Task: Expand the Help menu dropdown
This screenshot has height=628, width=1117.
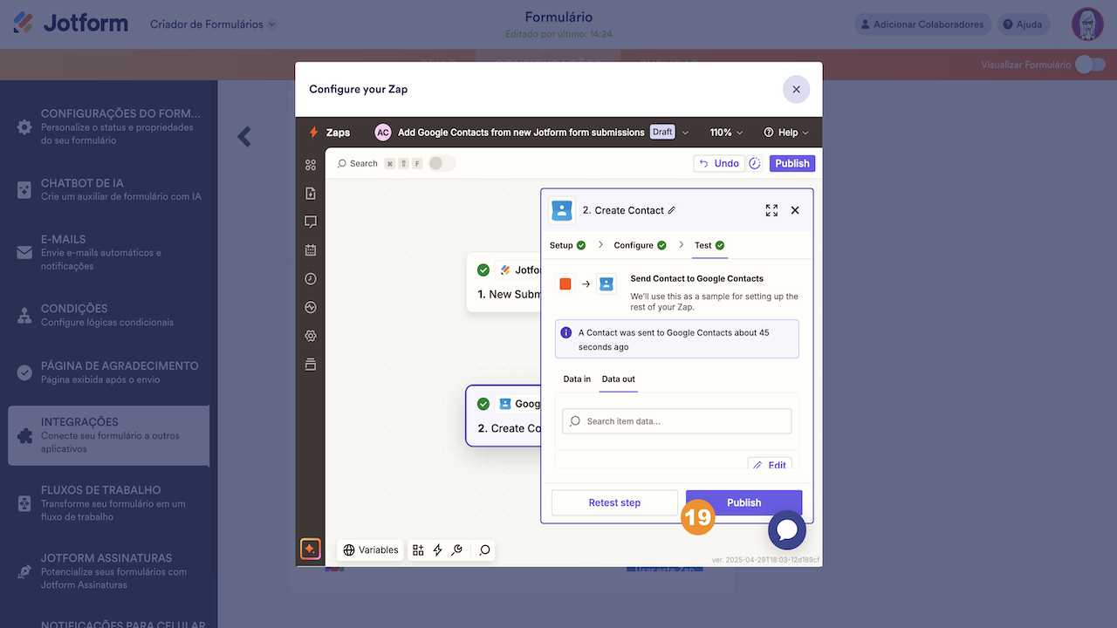Action: tap(786, 133)
